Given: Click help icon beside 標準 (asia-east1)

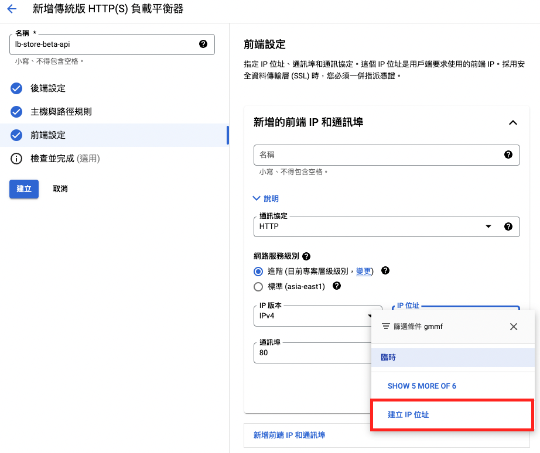Looking at the screenshot, I should (x=337, y=286).
